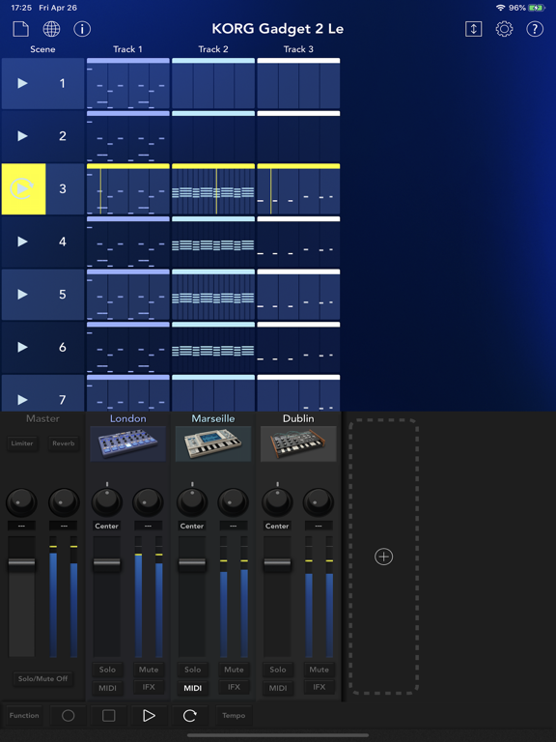Toggle the loop arrow button
Viewport: 556px width, 742px height.
(189, 716)
